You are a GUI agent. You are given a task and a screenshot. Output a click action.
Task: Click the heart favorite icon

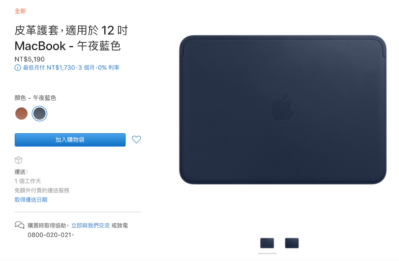coord(136,139)
